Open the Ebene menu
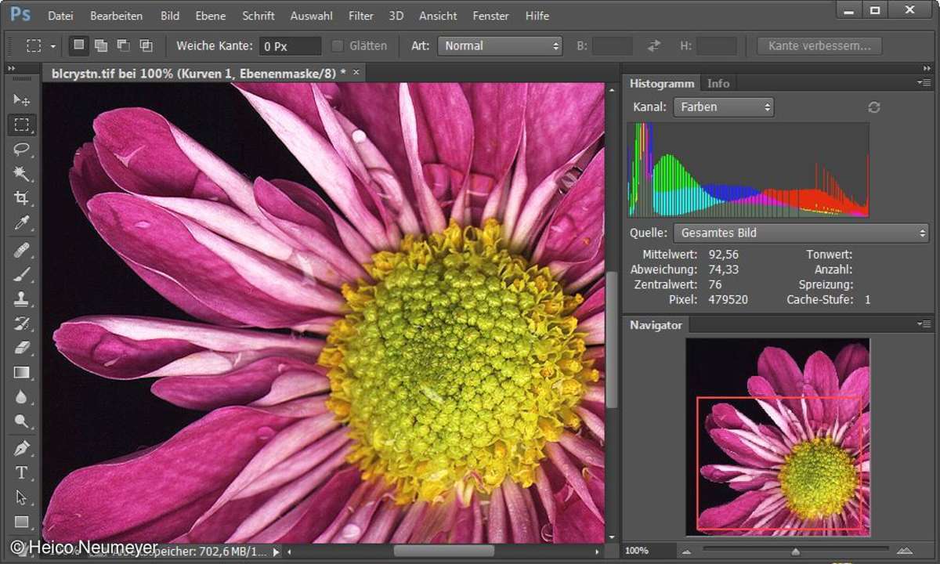940x564 pixels. coord(210,15)
